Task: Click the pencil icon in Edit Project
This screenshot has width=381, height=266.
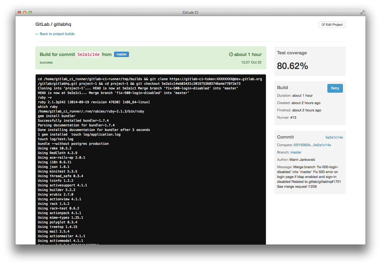Action: coord(323,25)
